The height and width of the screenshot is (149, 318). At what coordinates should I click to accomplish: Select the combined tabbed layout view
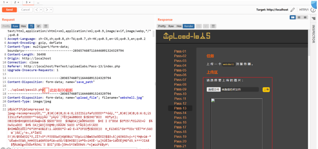tap(305, 17)
